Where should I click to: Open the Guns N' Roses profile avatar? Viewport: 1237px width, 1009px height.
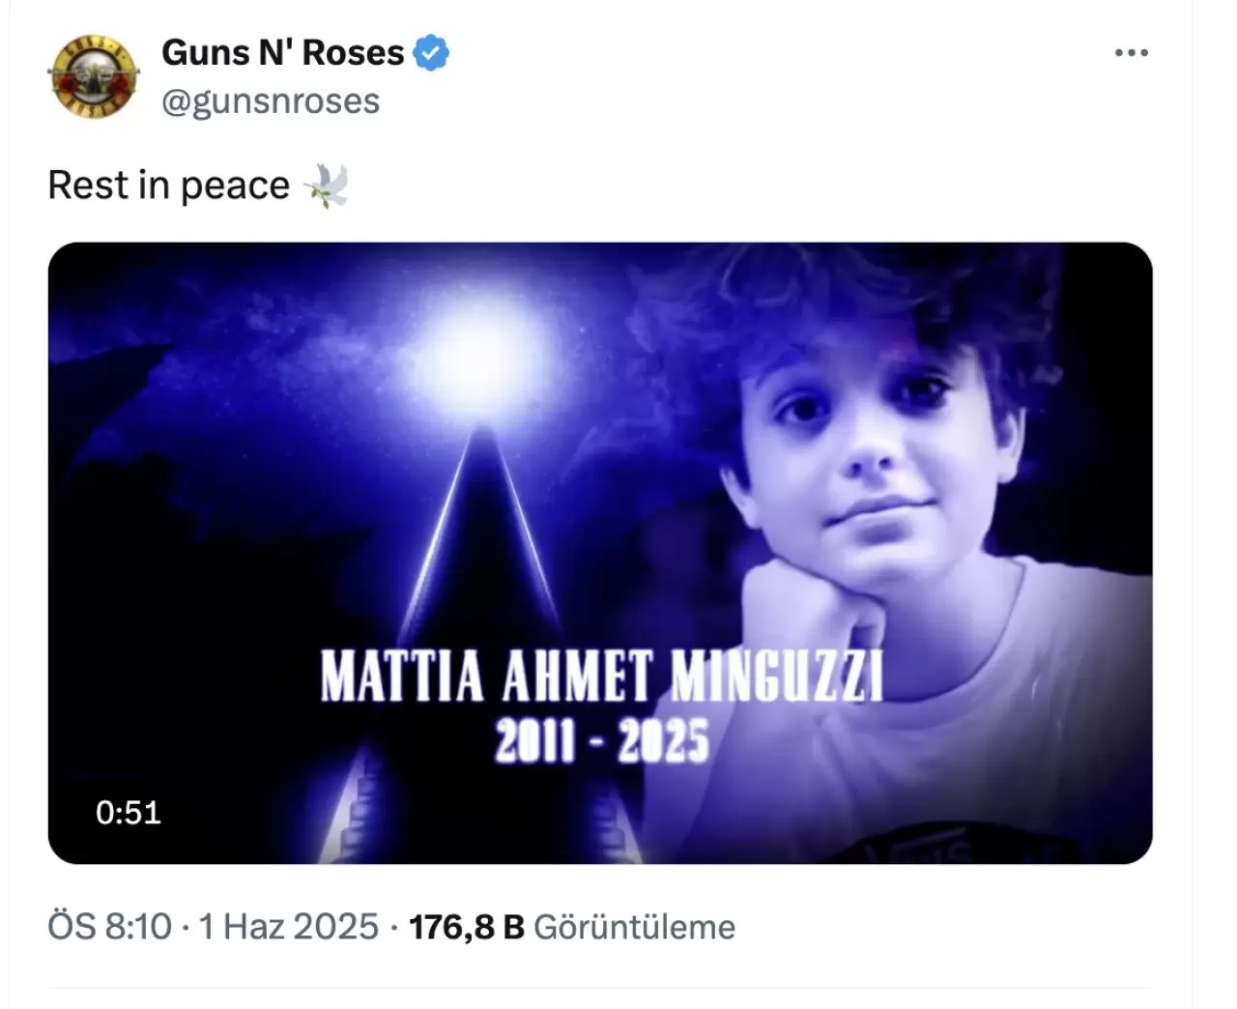93,76
